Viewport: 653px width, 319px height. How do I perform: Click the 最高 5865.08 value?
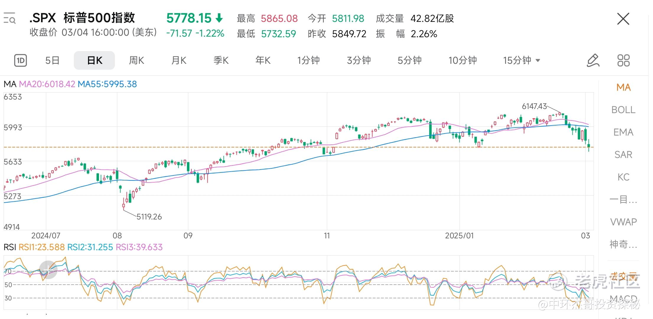tap(279, 19)
